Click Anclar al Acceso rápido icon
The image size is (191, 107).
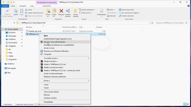[x=7, y=11]
